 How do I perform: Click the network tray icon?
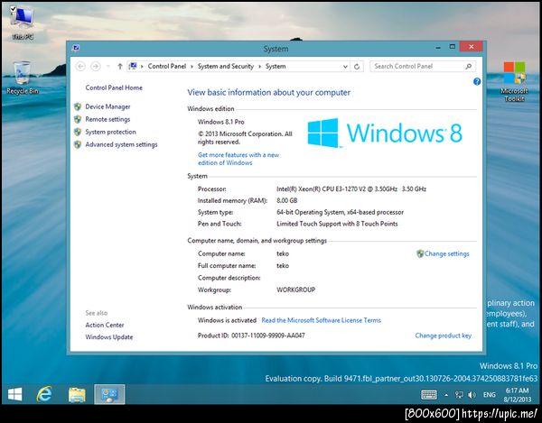[459, 395]
